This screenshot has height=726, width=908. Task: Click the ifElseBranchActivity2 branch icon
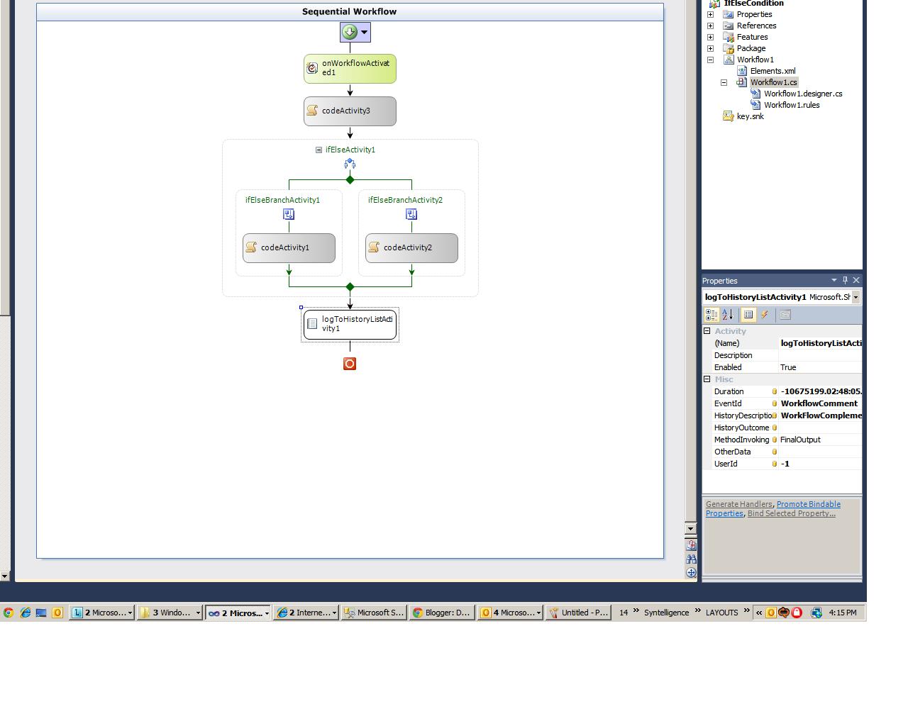click(x=411, y=214)
